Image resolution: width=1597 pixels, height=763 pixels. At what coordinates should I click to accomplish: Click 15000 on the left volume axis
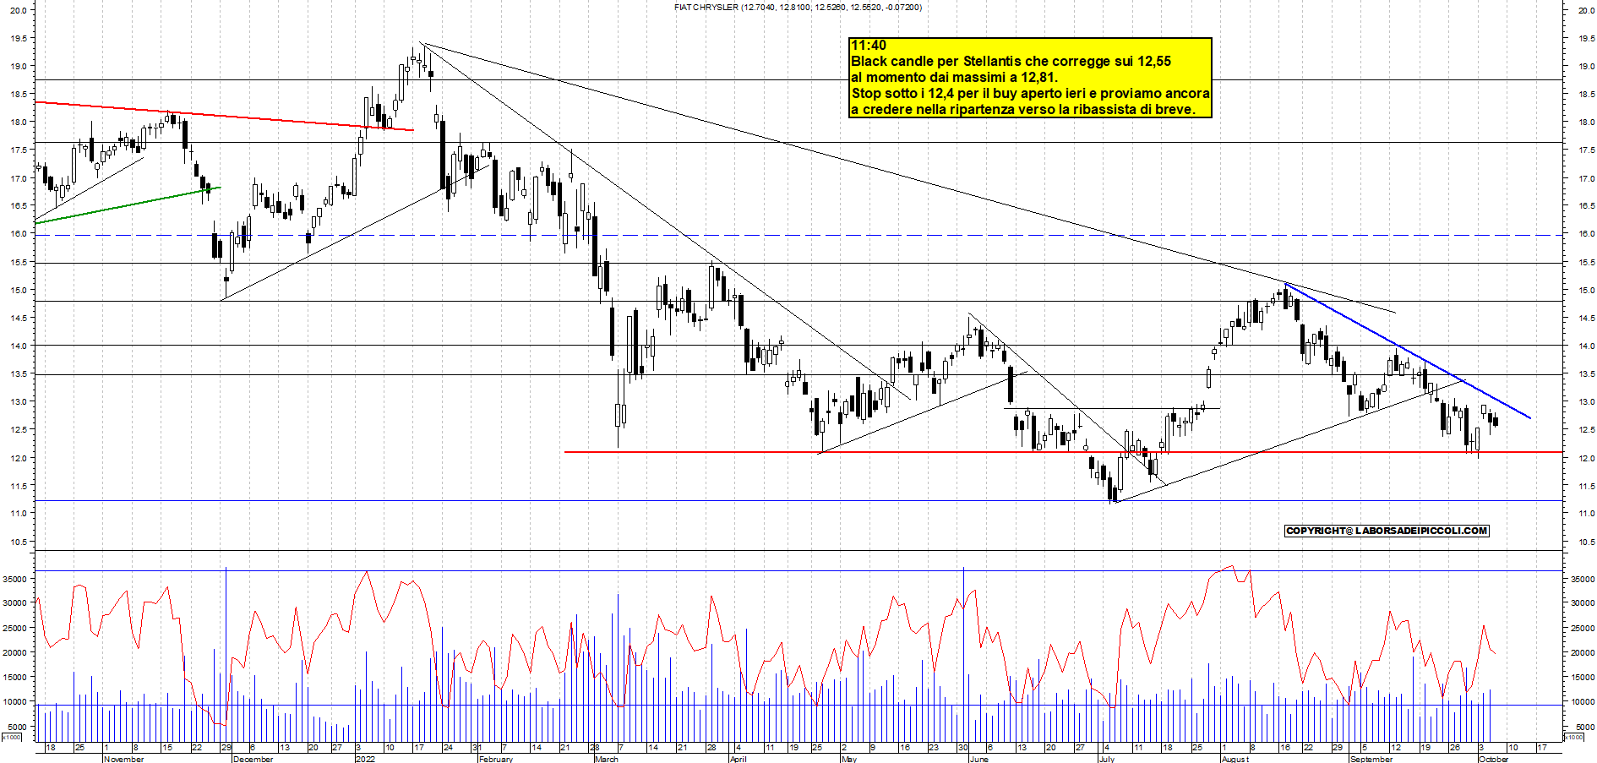pos(16,678)
